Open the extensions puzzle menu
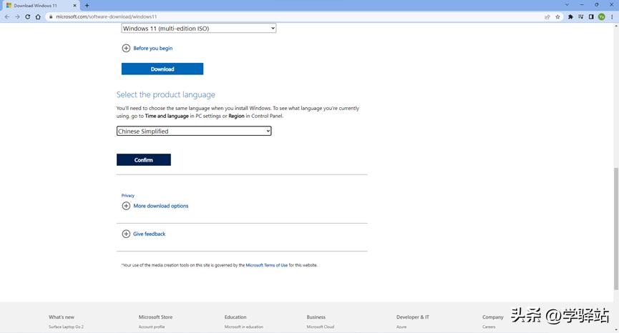 [x=570, y=17]
